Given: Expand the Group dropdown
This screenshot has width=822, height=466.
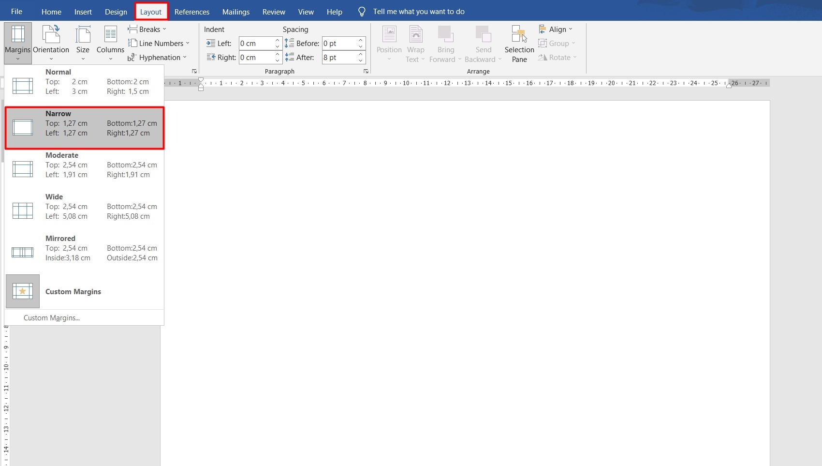Looking at the screenshot, I should [x=557, y=43].
